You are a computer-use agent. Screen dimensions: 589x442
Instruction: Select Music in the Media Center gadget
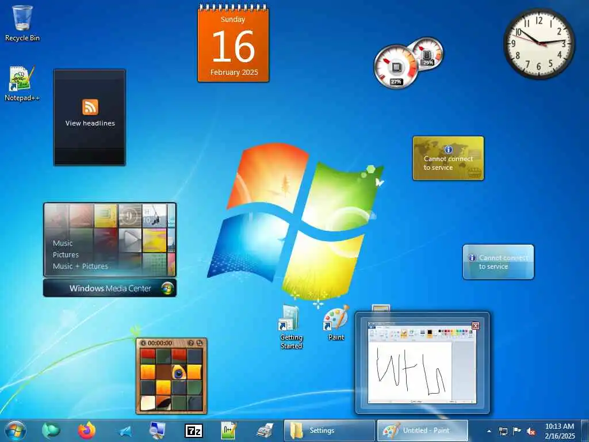(x=63, y=243)
